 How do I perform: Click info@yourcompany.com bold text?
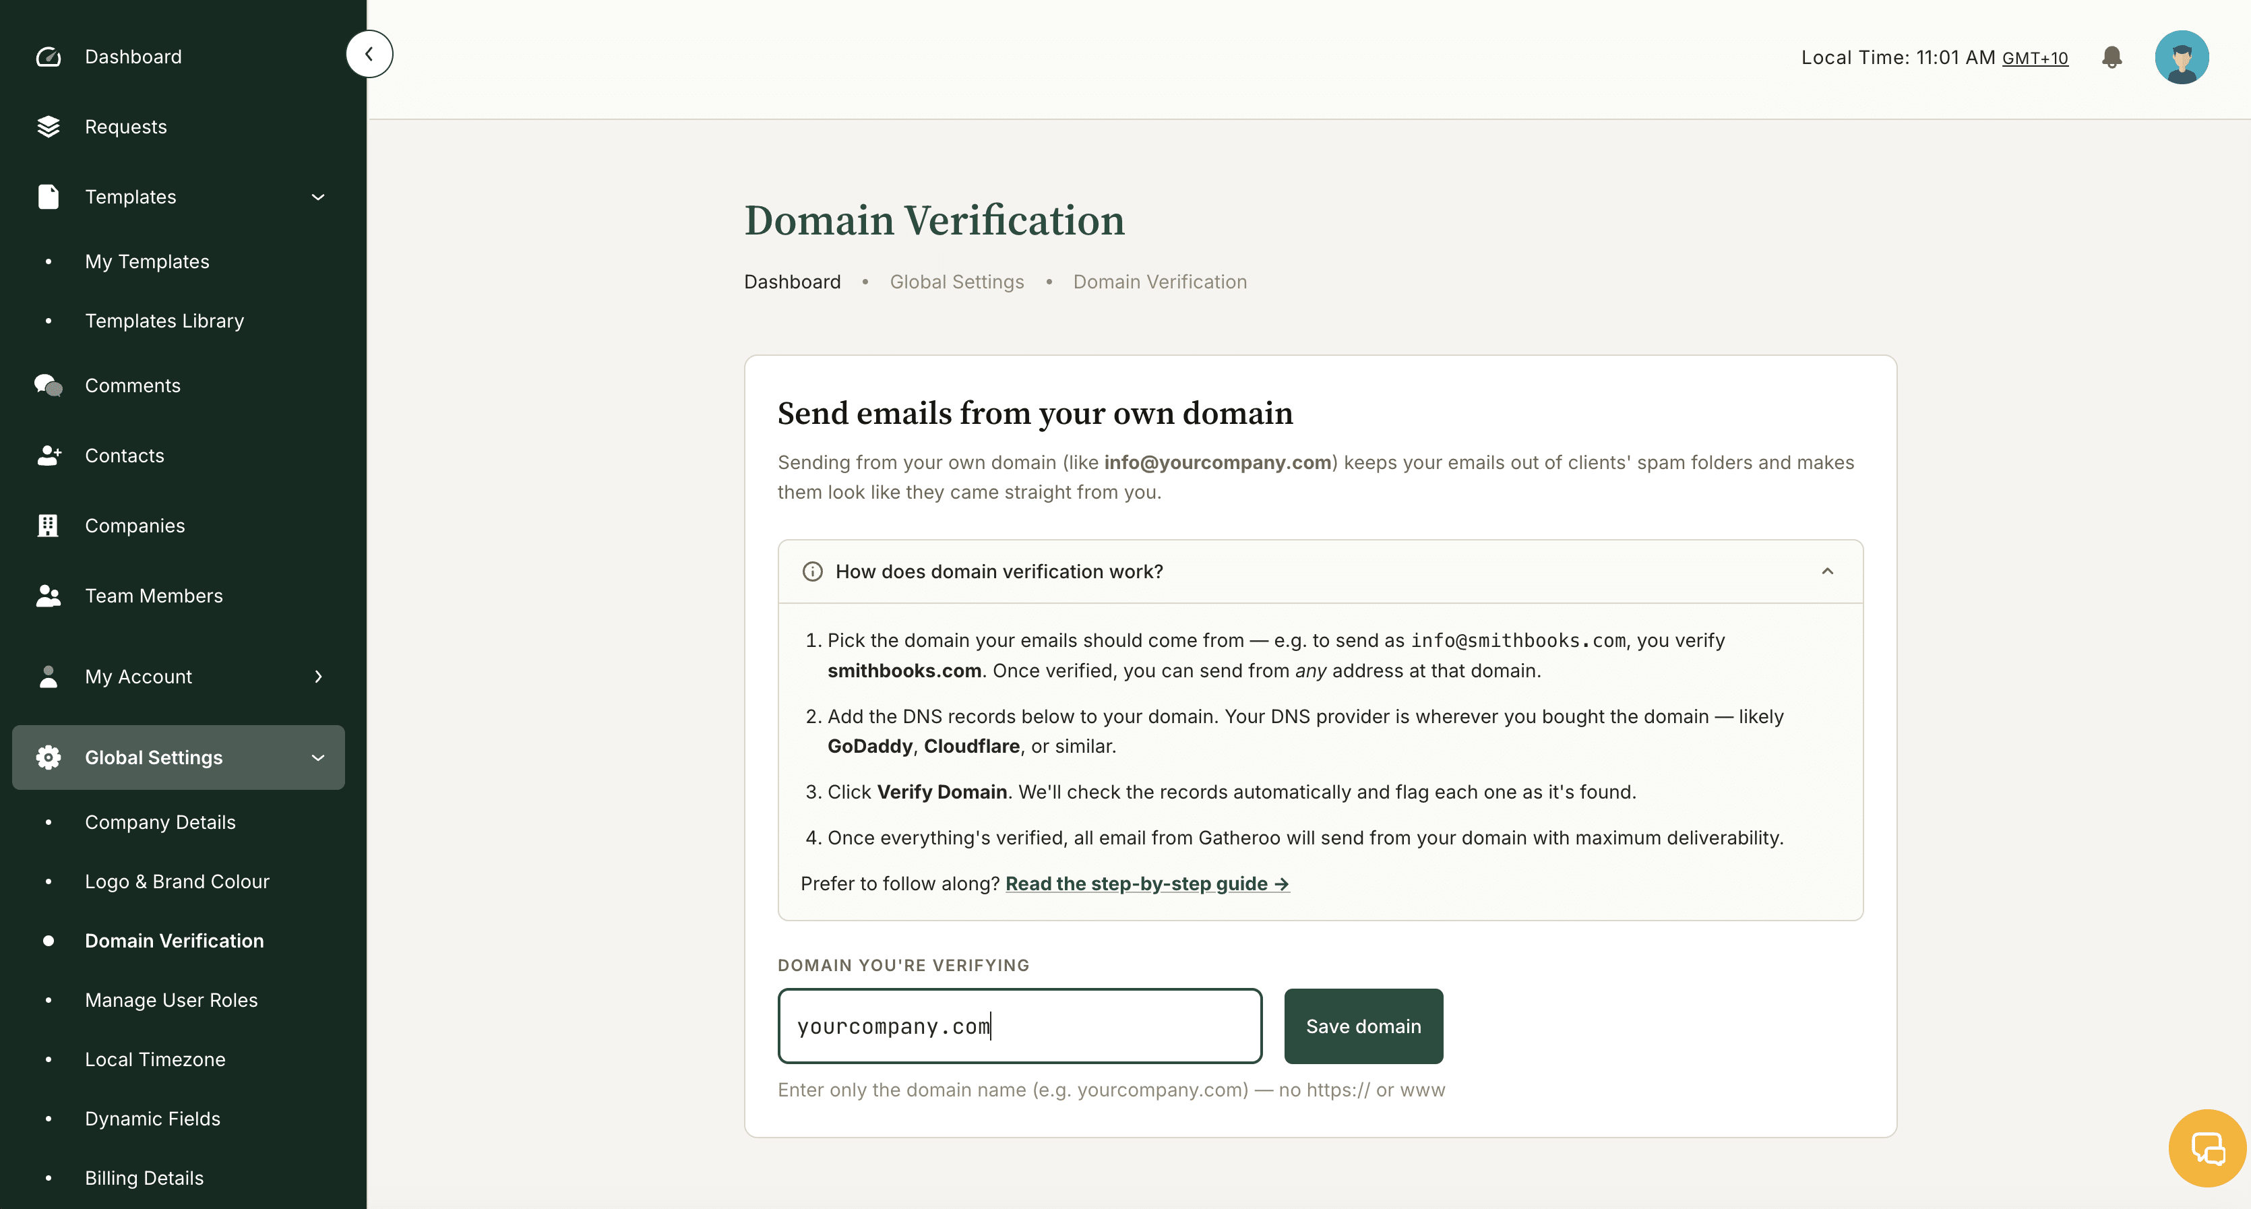(x=1217, y=462)
